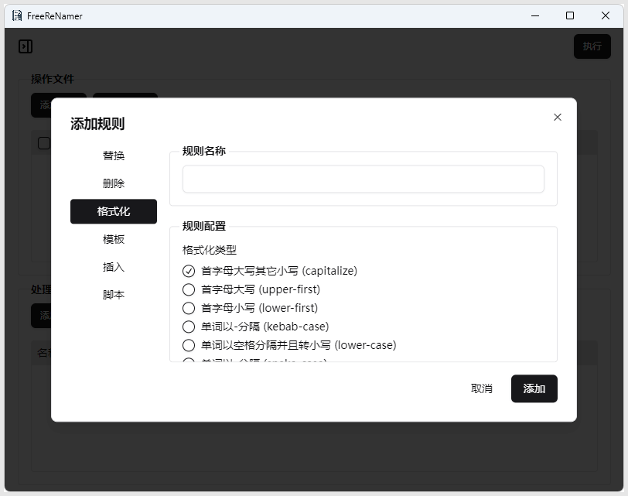Click the 执行 execute button
628x496 pixels.
click(x=592, y=46)
